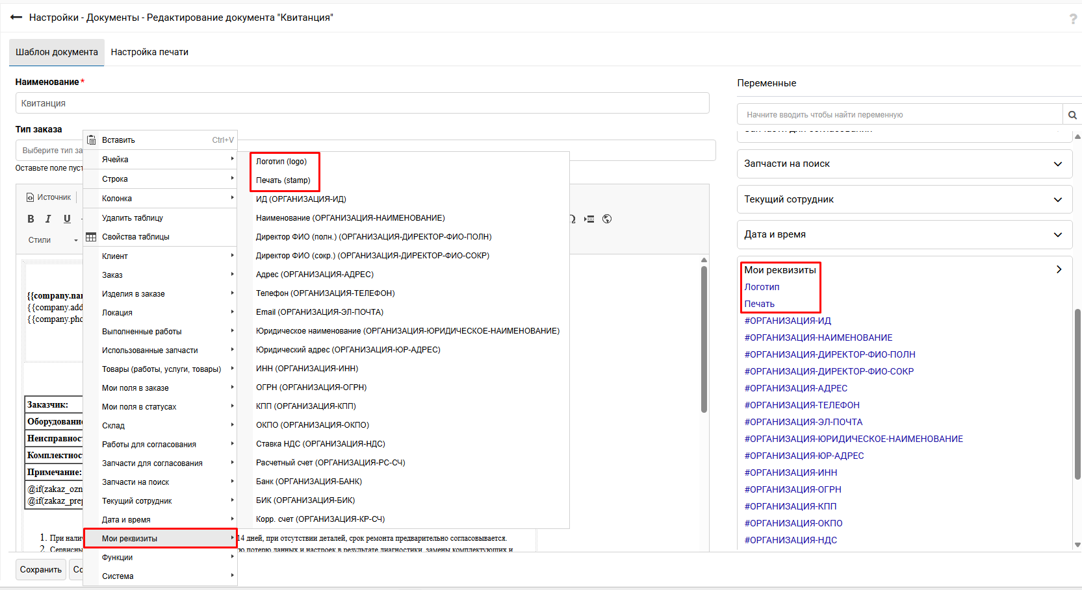Select the Мои реквизиты context menu entry
Image resolution: width=1082 pixels, height=590 pixels.
point(160,539)
